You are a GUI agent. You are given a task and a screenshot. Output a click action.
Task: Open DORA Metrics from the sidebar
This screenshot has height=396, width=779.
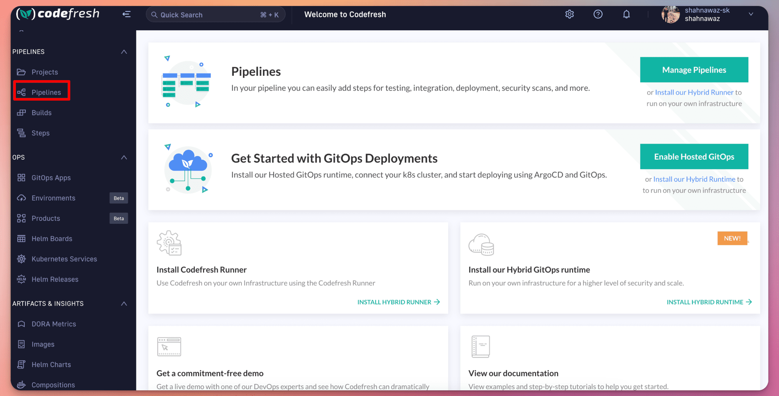54,324
